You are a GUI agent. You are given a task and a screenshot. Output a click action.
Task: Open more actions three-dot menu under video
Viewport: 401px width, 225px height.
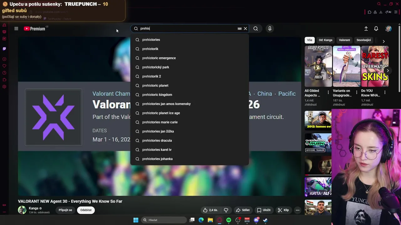(298, 210)
